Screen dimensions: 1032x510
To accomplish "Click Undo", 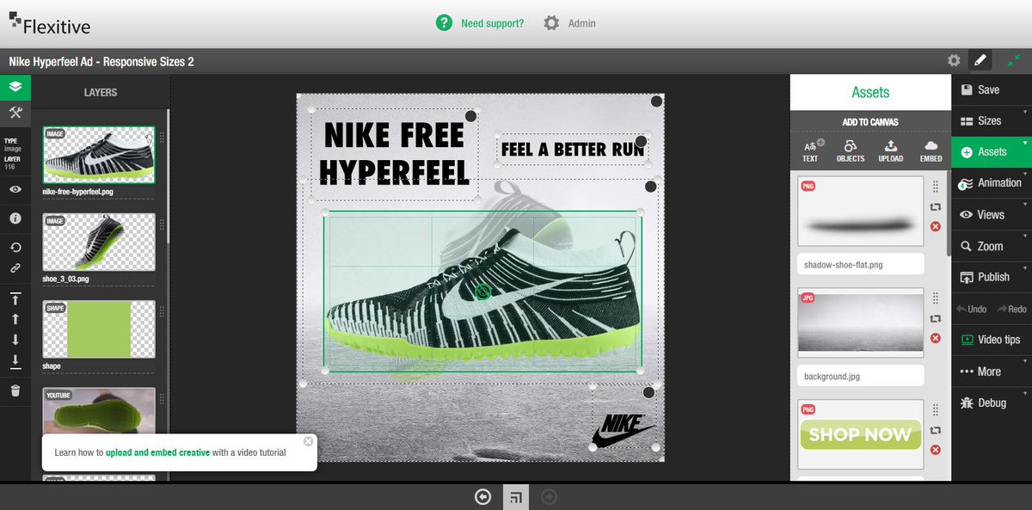I will [x=971, y=309].
